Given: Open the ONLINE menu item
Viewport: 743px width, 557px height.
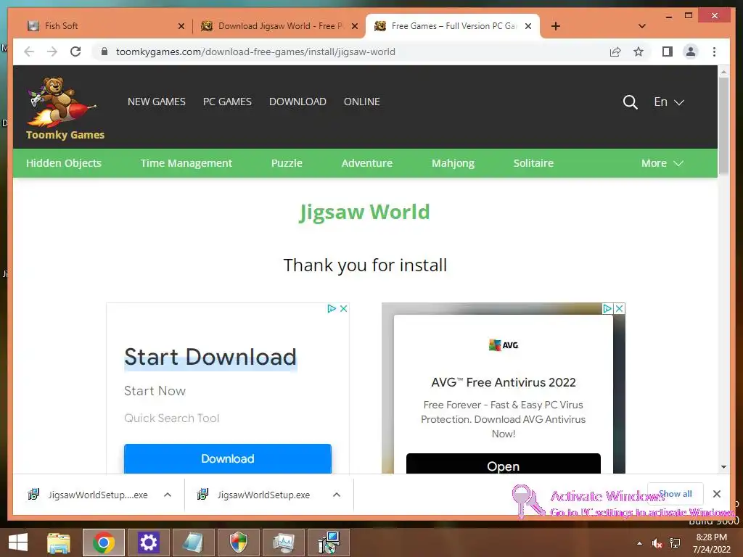Looking at the screenshot, I should (361, 102).
